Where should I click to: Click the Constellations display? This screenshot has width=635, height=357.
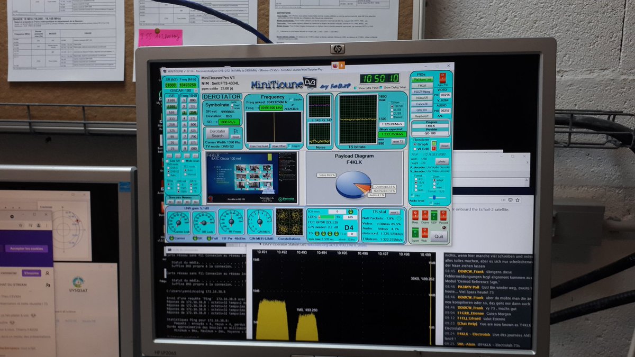coord(289,222)
